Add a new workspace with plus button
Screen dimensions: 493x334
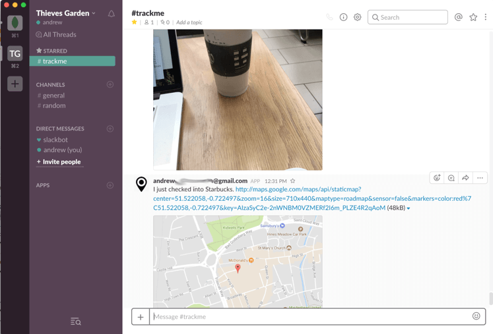pos(15,84)
